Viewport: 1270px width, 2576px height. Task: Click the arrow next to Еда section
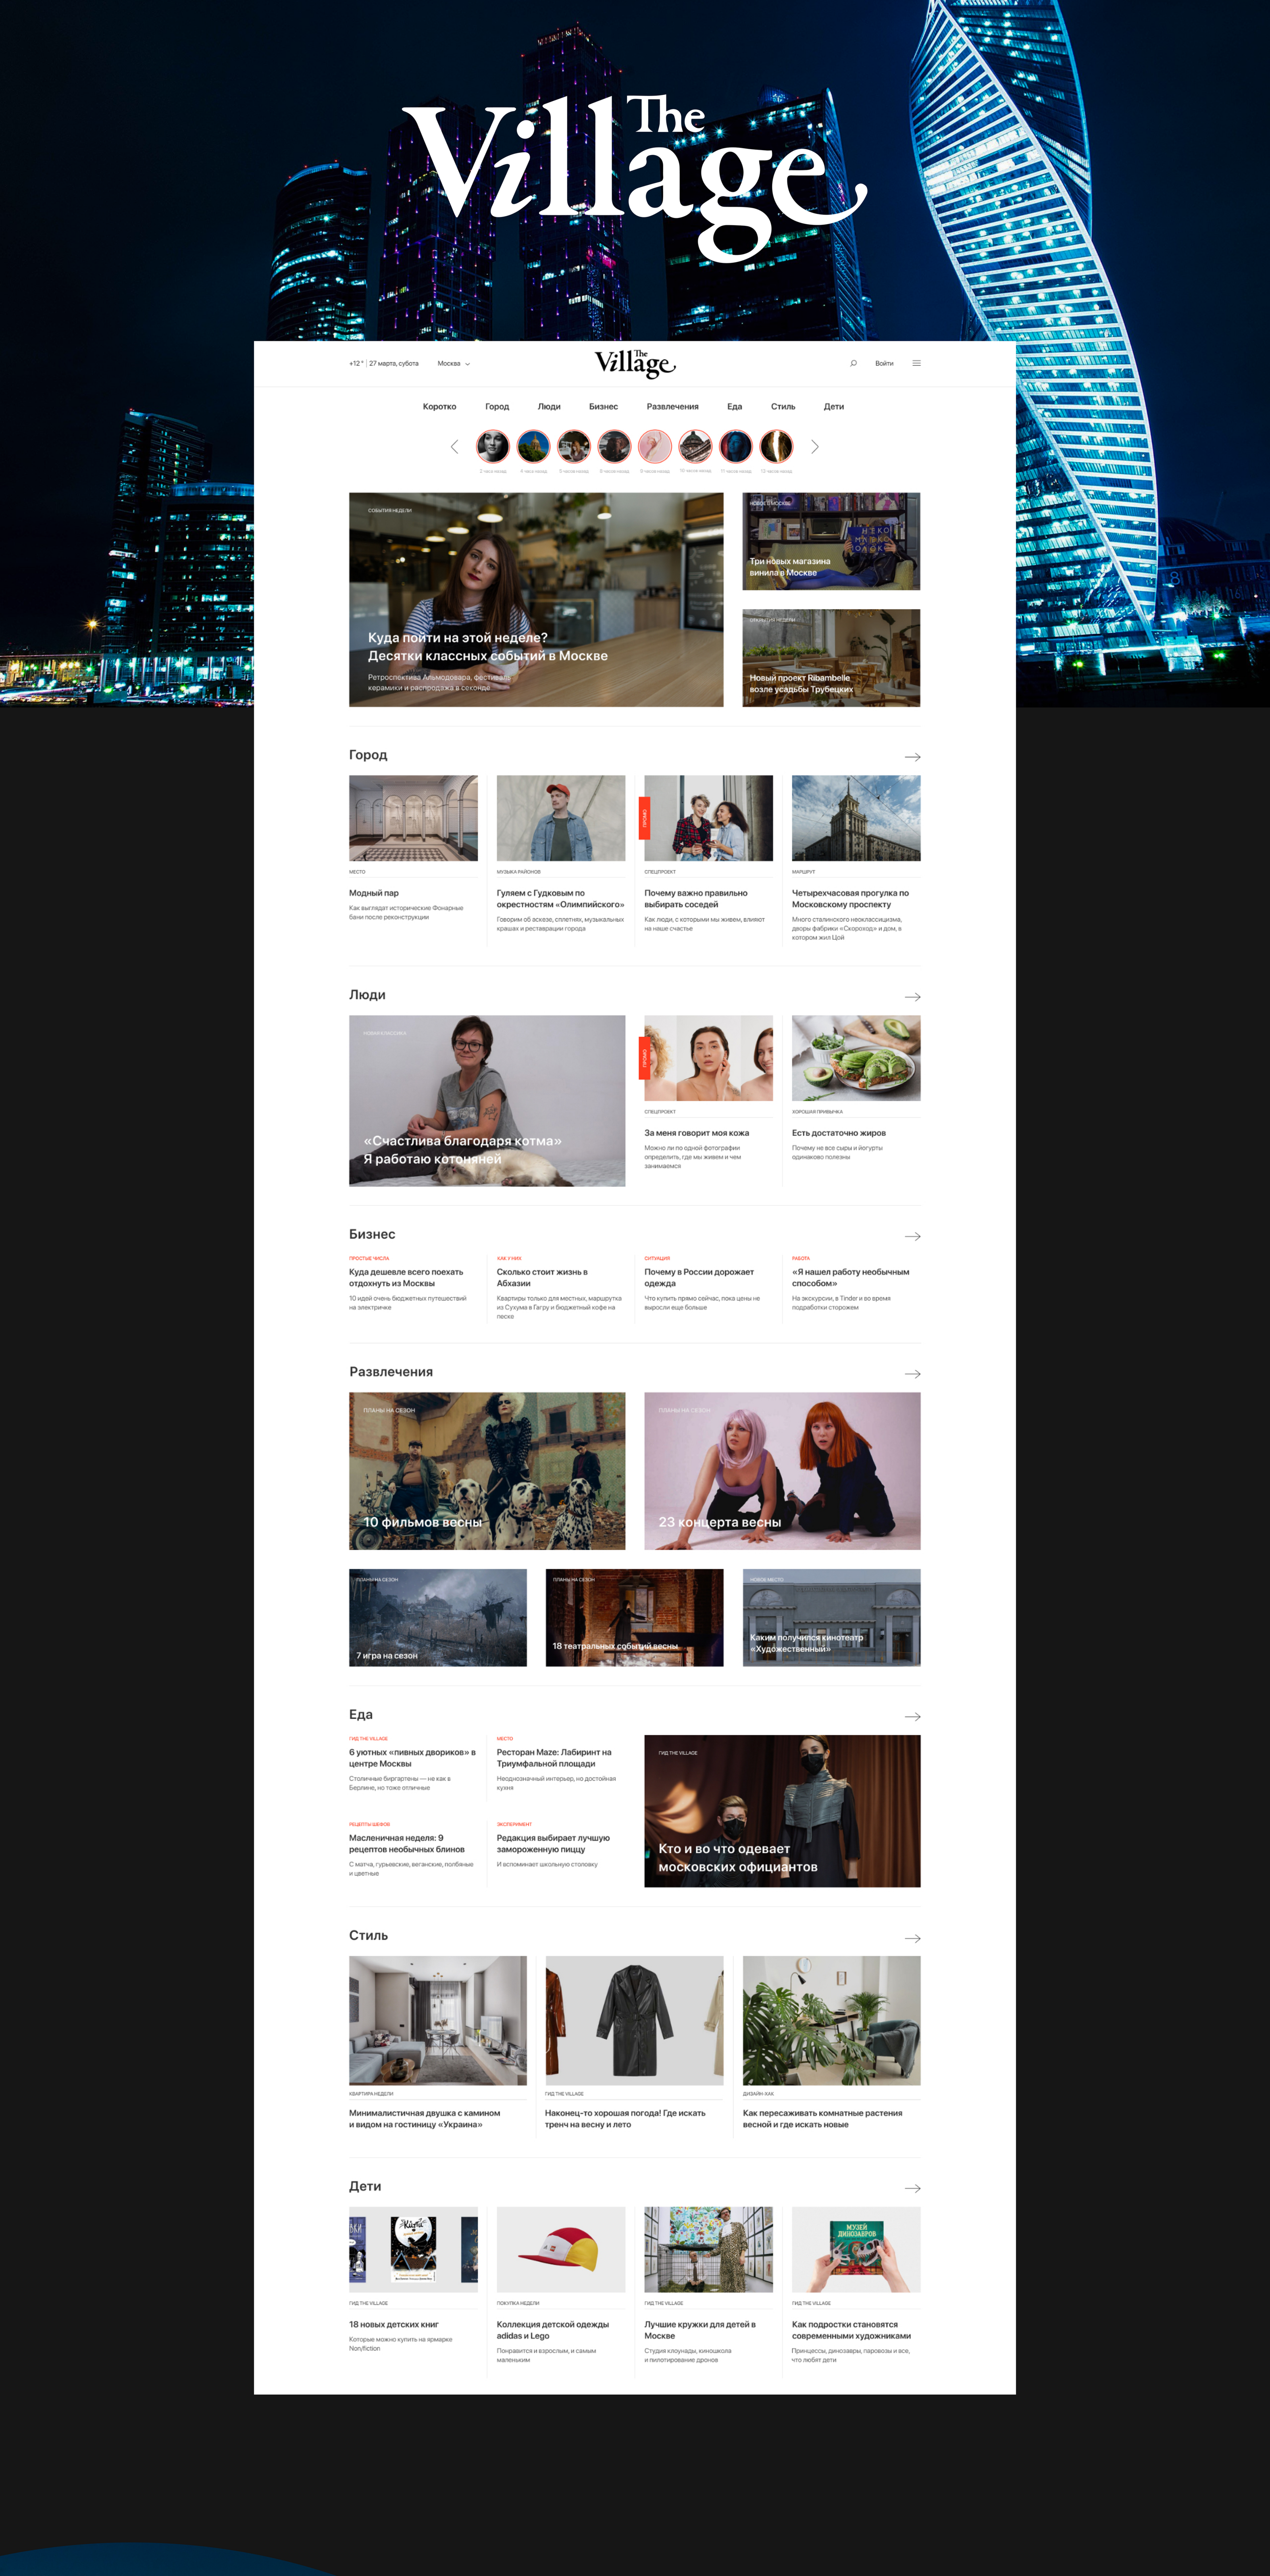tap(912, 1717)
